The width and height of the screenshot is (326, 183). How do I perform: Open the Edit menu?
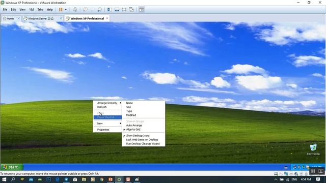tap(13, 10)
